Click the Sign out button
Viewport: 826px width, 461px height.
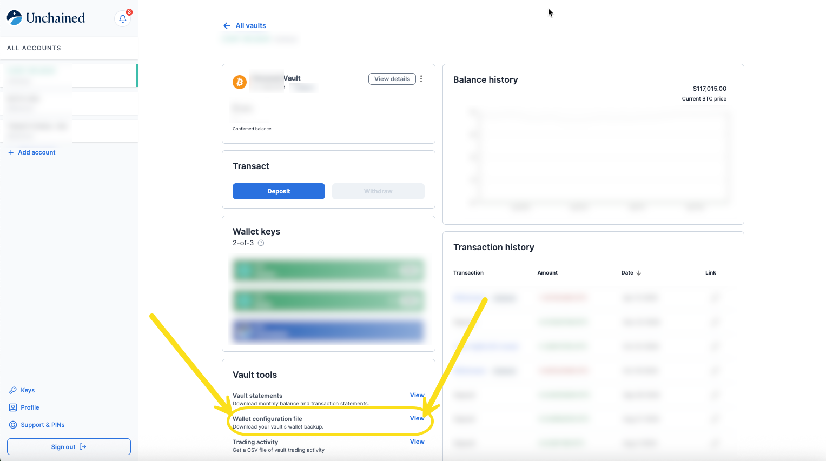(69, 447)
